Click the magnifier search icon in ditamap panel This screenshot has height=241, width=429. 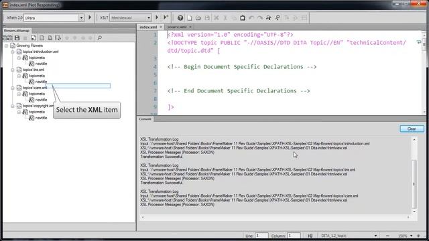pyautogui.click(x=100, y=37)
